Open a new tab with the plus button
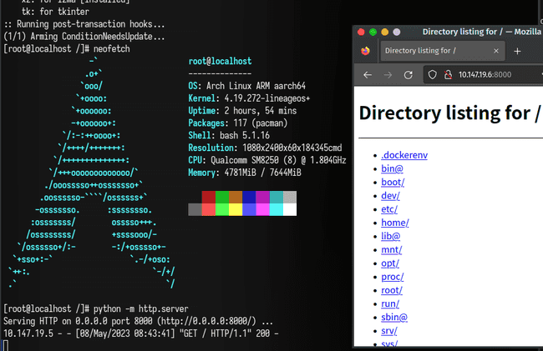543x351 pixels. coord(517,51)
